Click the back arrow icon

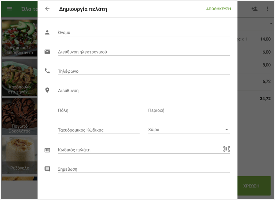[47, 9]
